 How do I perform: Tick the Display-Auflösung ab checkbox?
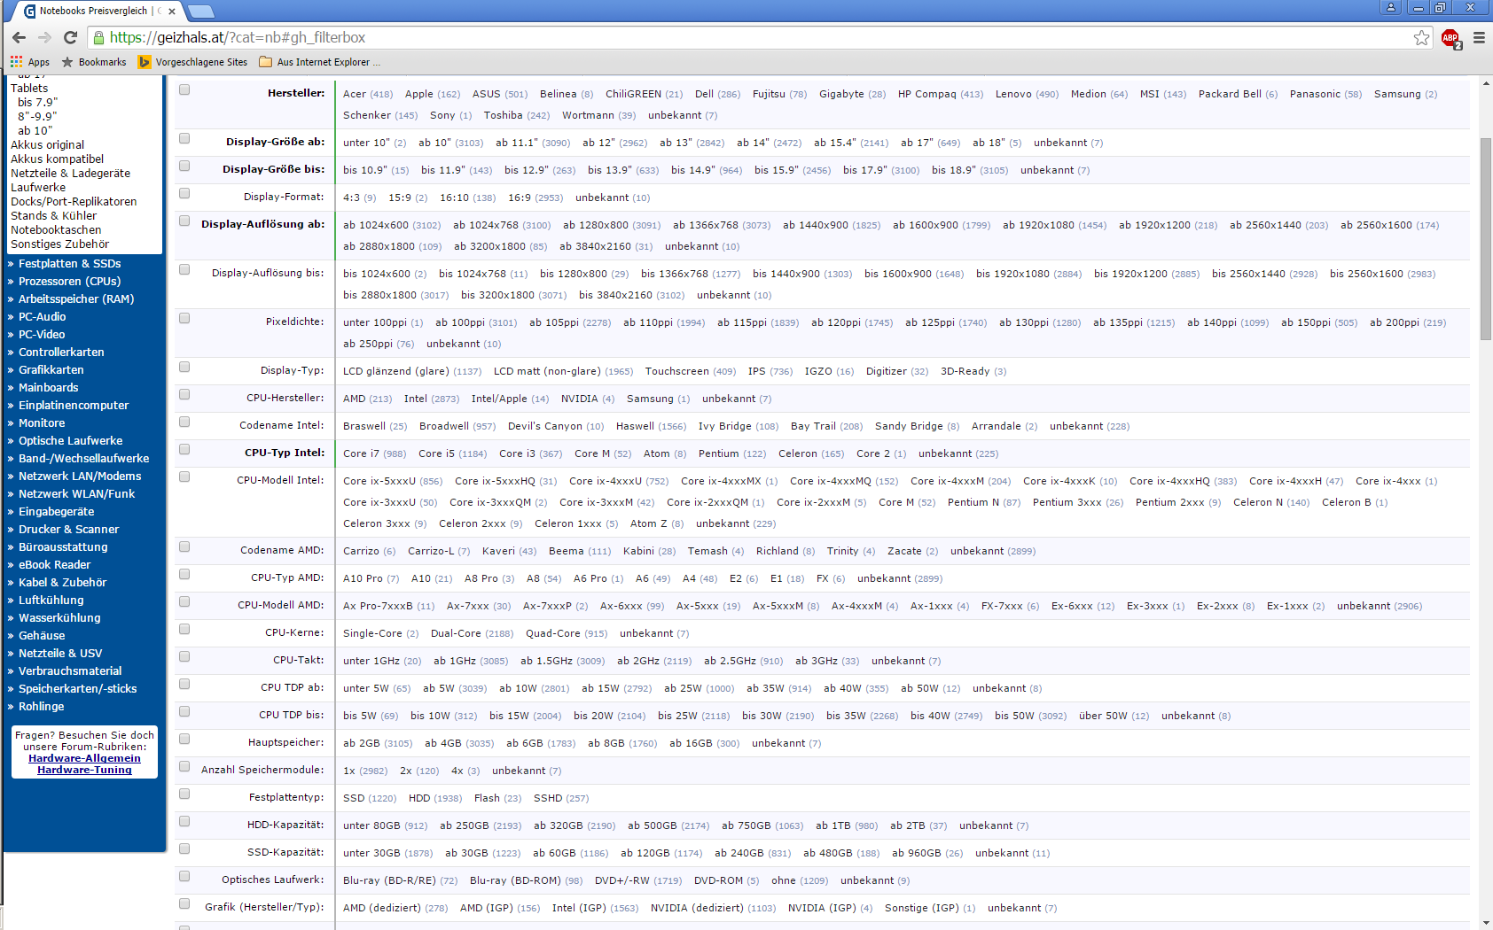point(184,221)
